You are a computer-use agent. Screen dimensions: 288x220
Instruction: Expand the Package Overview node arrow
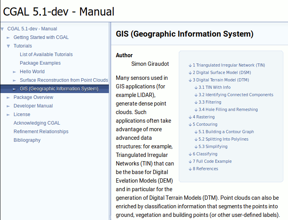[x=8, y=97]
